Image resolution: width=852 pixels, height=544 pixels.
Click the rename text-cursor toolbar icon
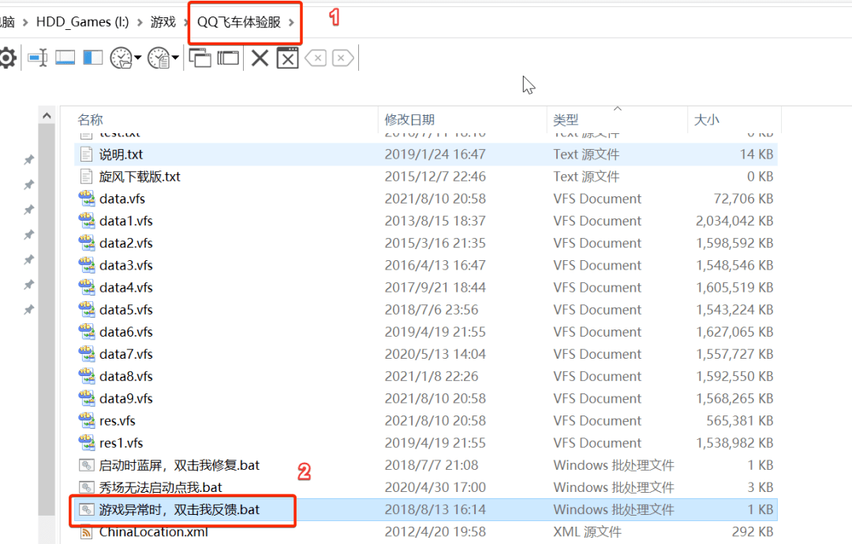tap(38, 58)
